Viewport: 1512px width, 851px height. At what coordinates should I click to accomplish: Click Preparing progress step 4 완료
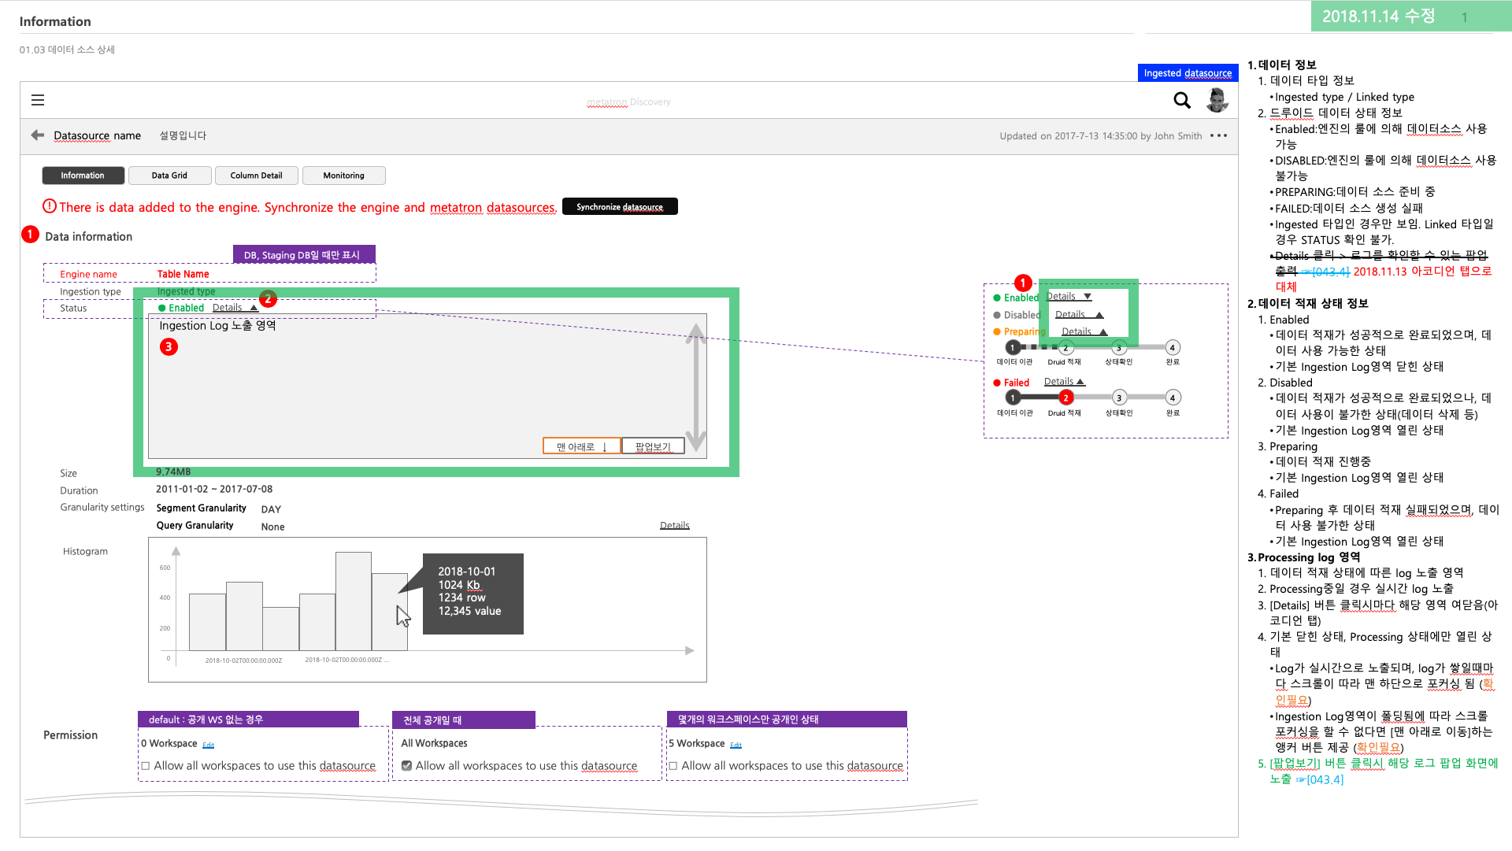click(1173, 347)
